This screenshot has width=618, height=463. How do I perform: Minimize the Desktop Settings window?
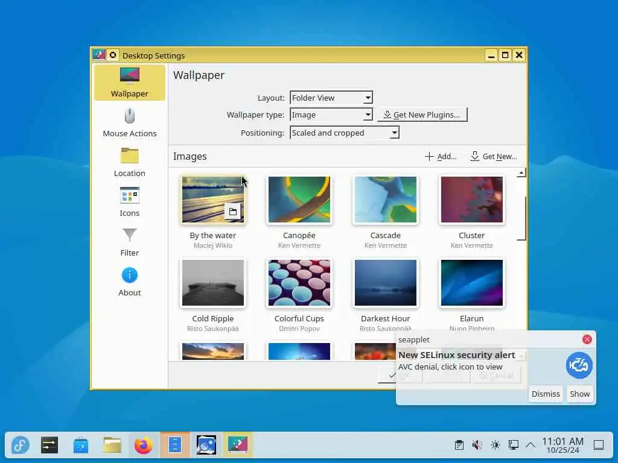(x=491, y=55)
